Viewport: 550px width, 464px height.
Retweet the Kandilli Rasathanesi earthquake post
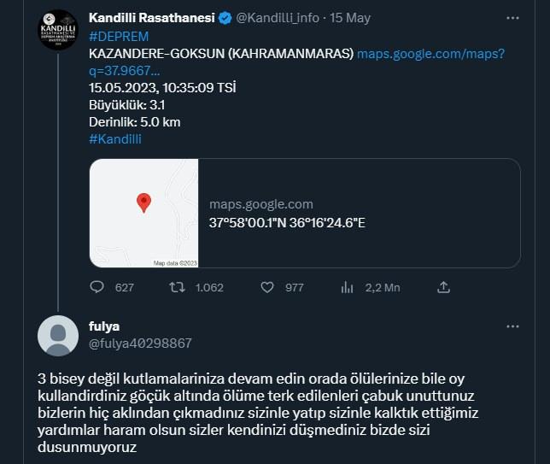coord(177,287)
